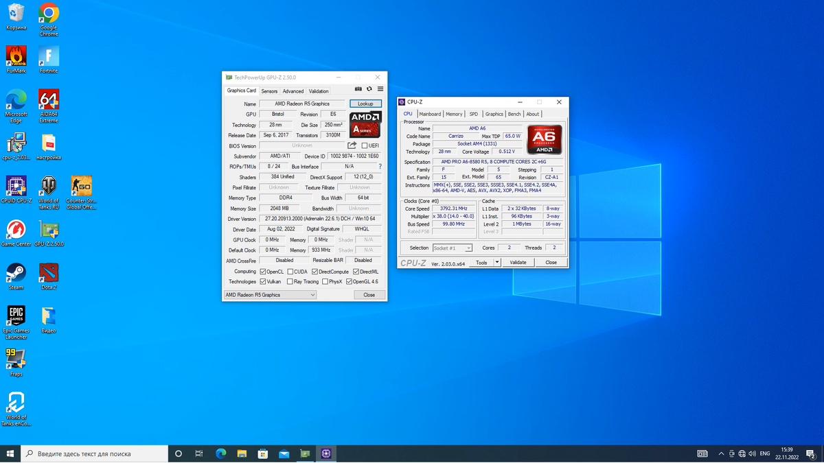Open the Bench tab in CPU-Z
The height and width of the screenshot is (463, 824).
[x=514, y=114]
